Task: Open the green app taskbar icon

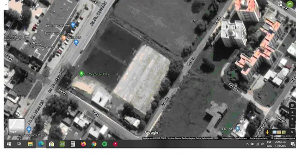Action: [62, 144]
